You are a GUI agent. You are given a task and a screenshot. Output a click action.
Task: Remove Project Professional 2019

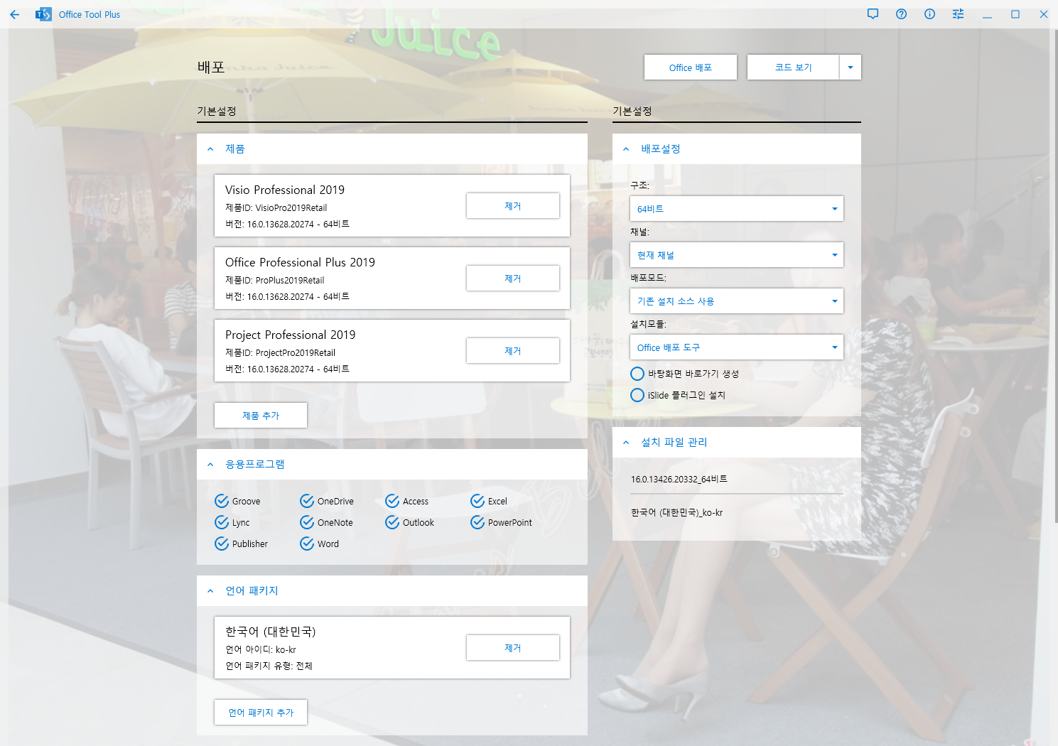pos(513,351)
